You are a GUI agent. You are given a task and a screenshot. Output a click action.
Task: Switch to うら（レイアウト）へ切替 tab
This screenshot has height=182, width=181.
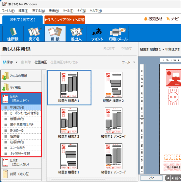65,20
